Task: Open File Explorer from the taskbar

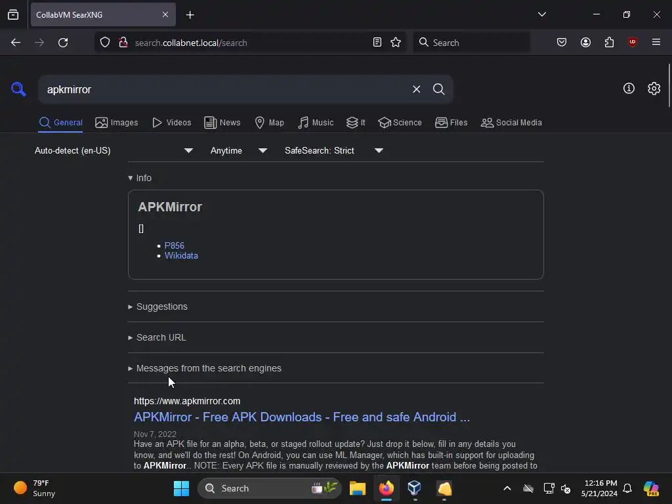Action: tap(358, 488)
